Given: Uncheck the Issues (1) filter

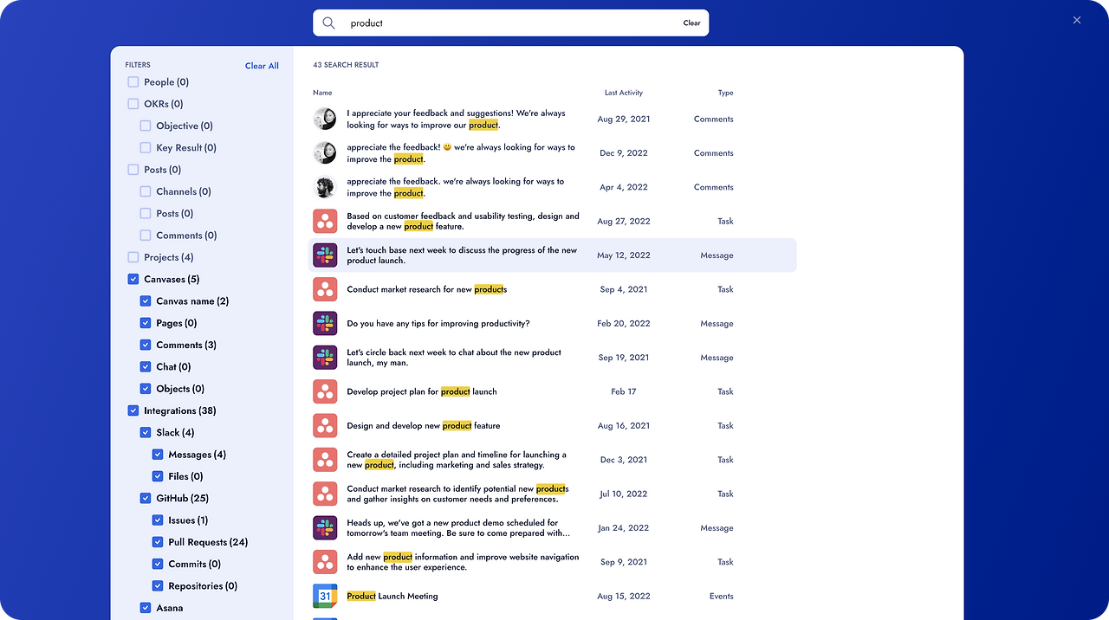Looking at the screenshot, I should (158, 520).
